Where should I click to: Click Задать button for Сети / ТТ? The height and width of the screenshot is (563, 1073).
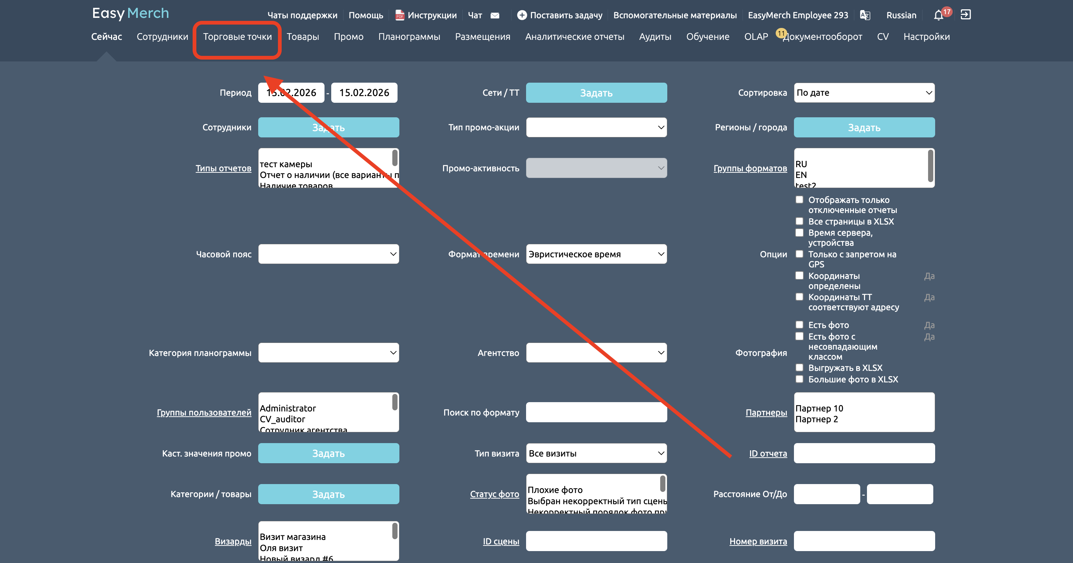pos(596,92)
